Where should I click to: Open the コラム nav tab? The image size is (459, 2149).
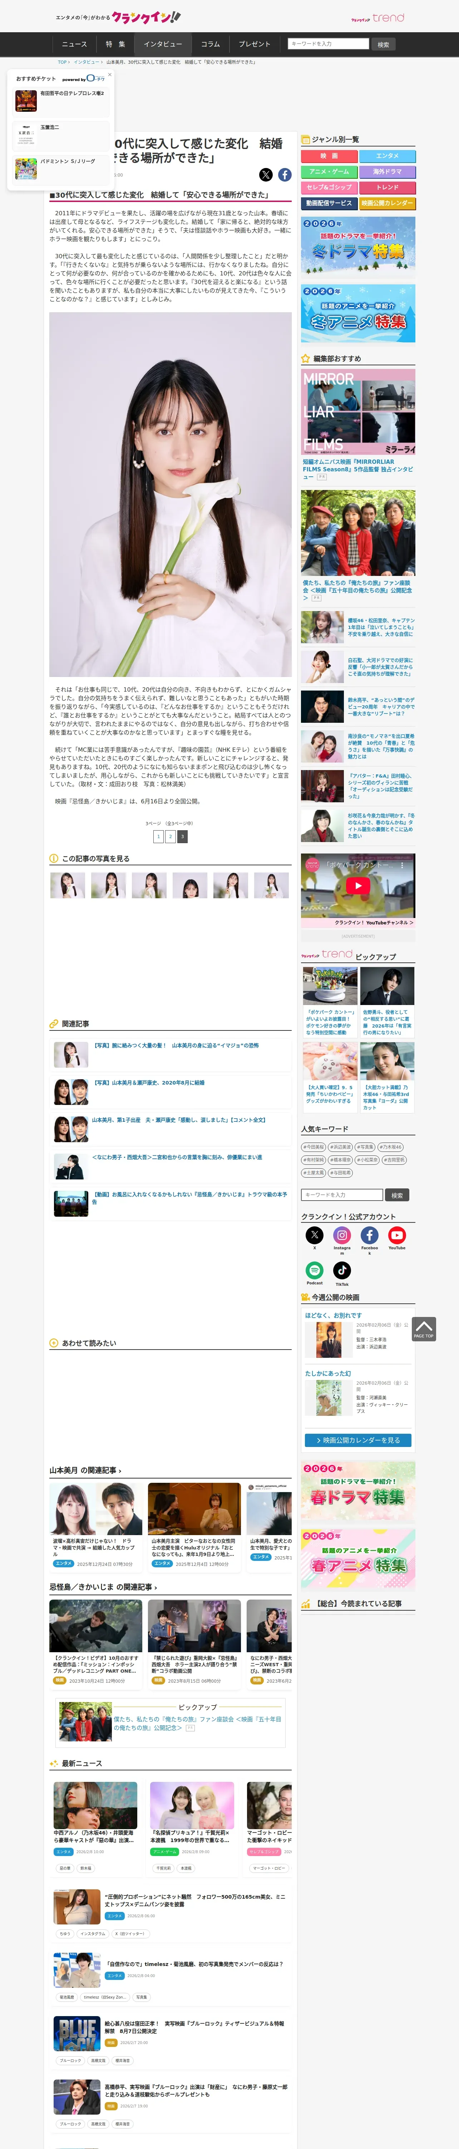pos(211,44)
